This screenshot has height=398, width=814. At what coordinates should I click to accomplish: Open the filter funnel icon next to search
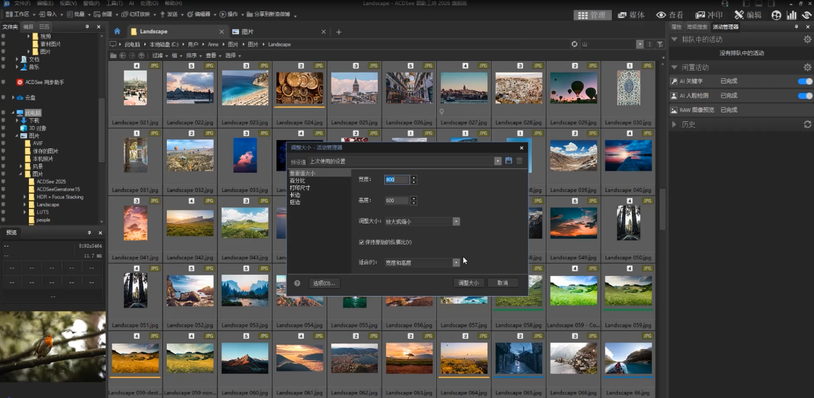tap(659, 44)
